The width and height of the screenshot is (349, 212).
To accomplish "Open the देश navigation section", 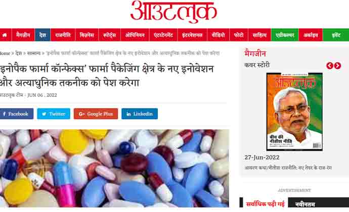I will [42, 35].
